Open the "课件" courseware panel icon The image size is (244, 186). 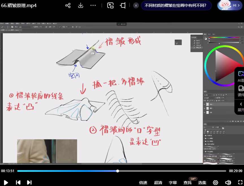[241, 88]
